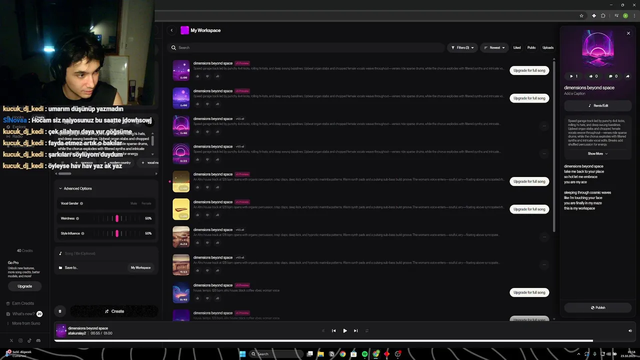This screenshot has height=360, width=640.
Task: Click the Style Influence info icon
Action: (82, 233)
